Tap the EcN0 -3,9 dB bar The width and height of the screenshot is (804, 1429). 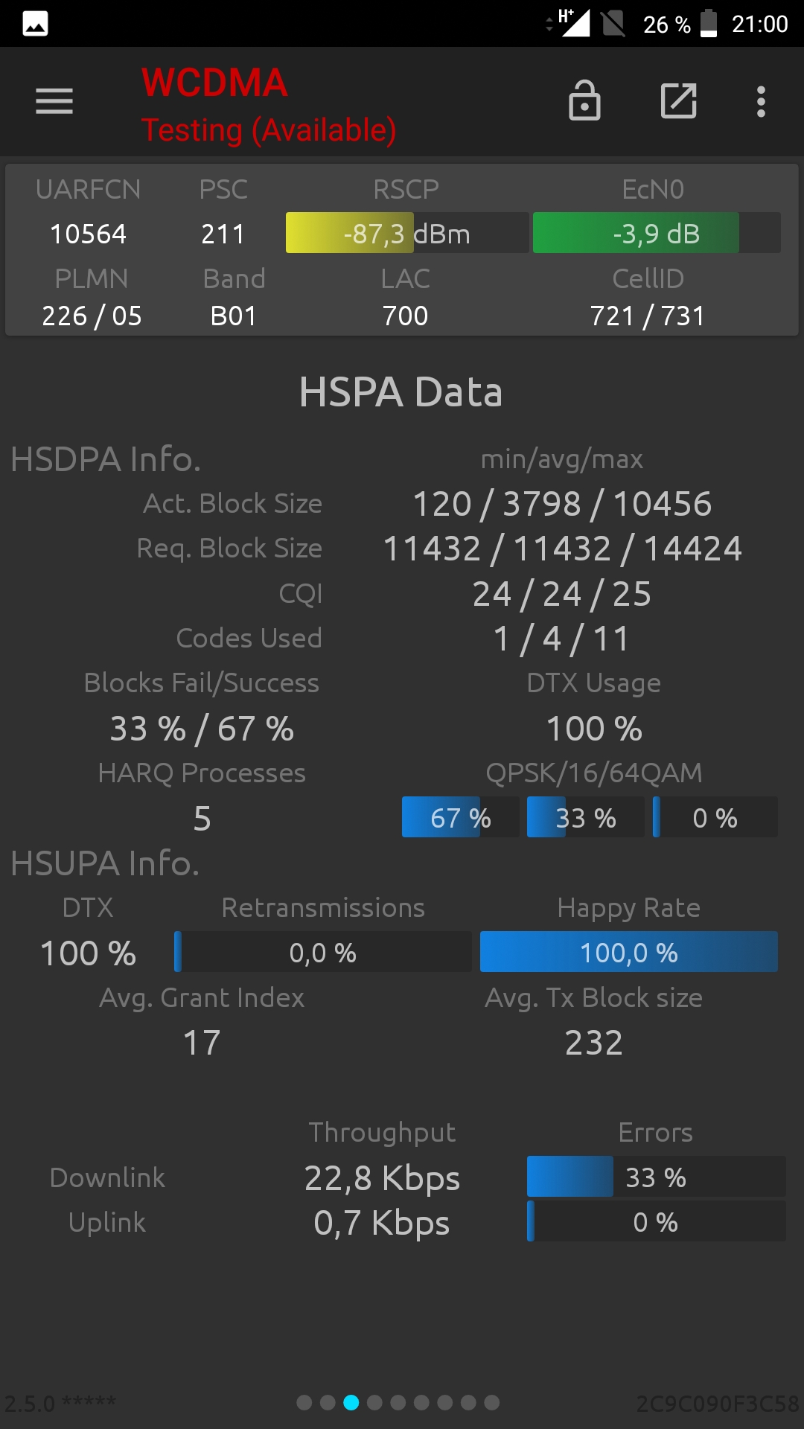(657, 233)
